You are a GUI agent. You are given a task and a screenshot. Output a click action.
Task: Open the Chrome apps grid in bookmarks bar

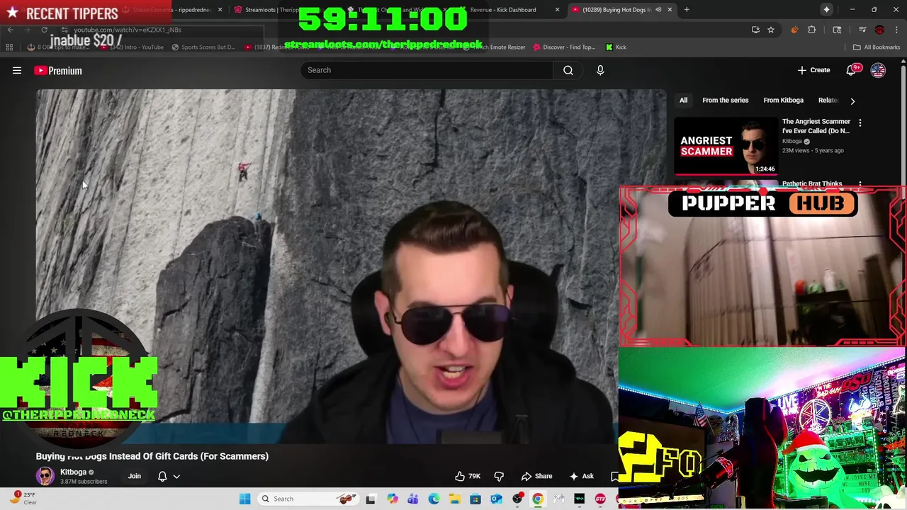pos(9,47)
